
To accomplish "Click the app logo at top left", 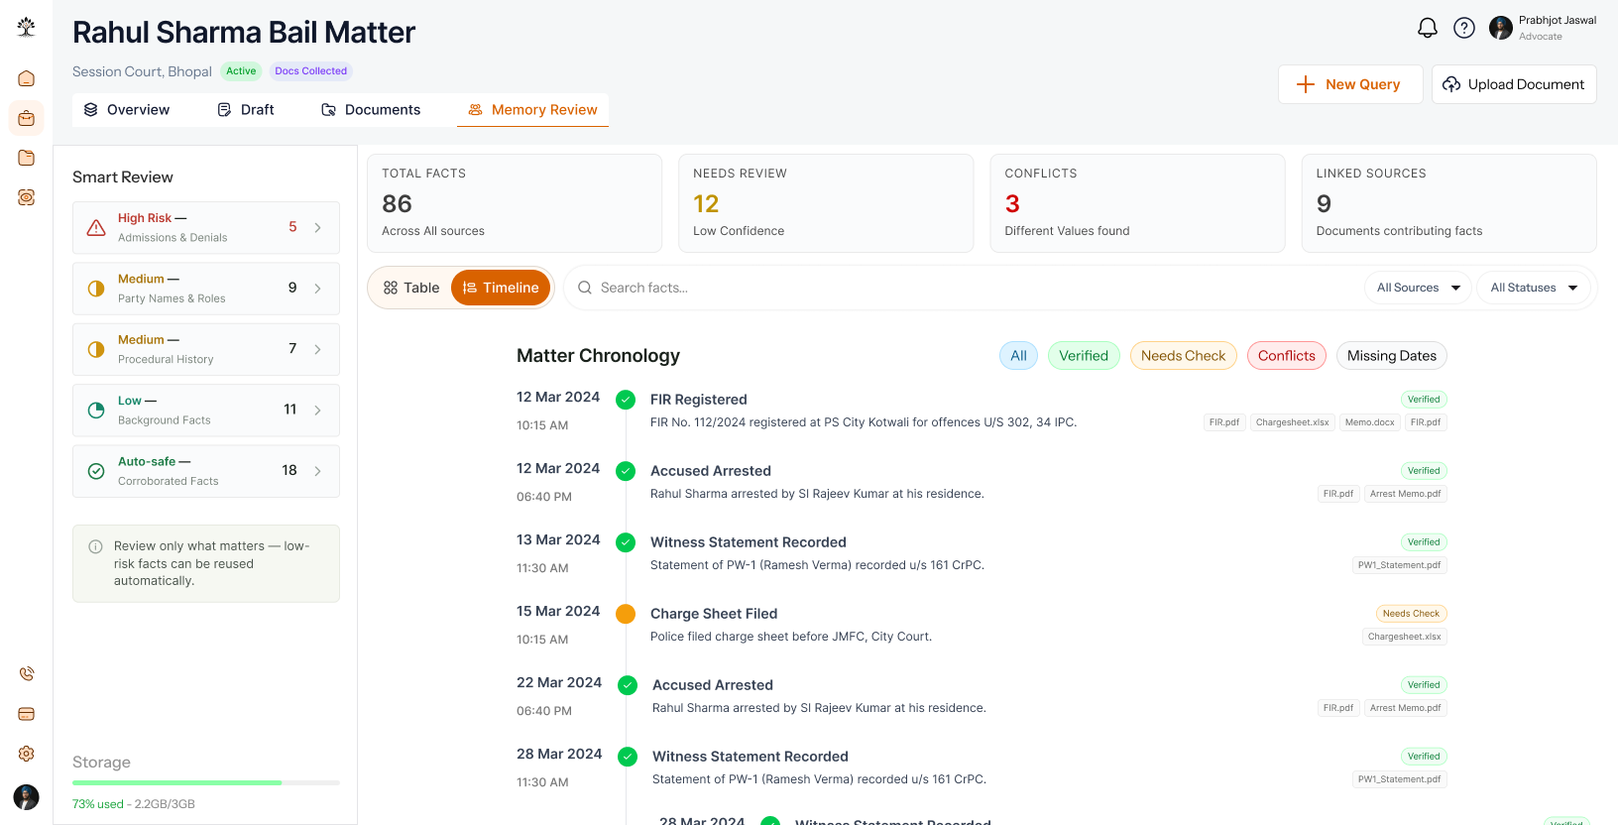I will pos(27,27).
